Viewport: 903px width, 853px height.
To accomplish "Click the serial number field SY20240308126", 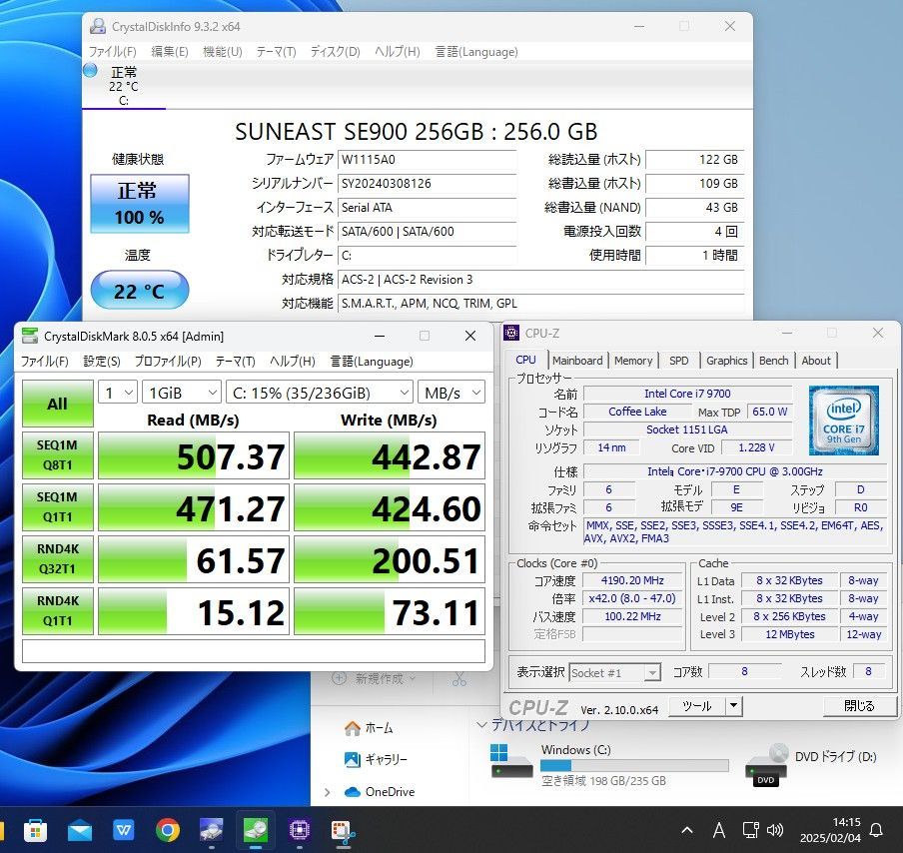I will click(x=427, y=184).
